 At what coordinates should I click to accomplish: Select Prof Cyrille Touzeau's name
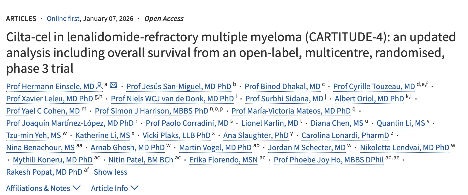pyautogui.click(x=374, y=87)
